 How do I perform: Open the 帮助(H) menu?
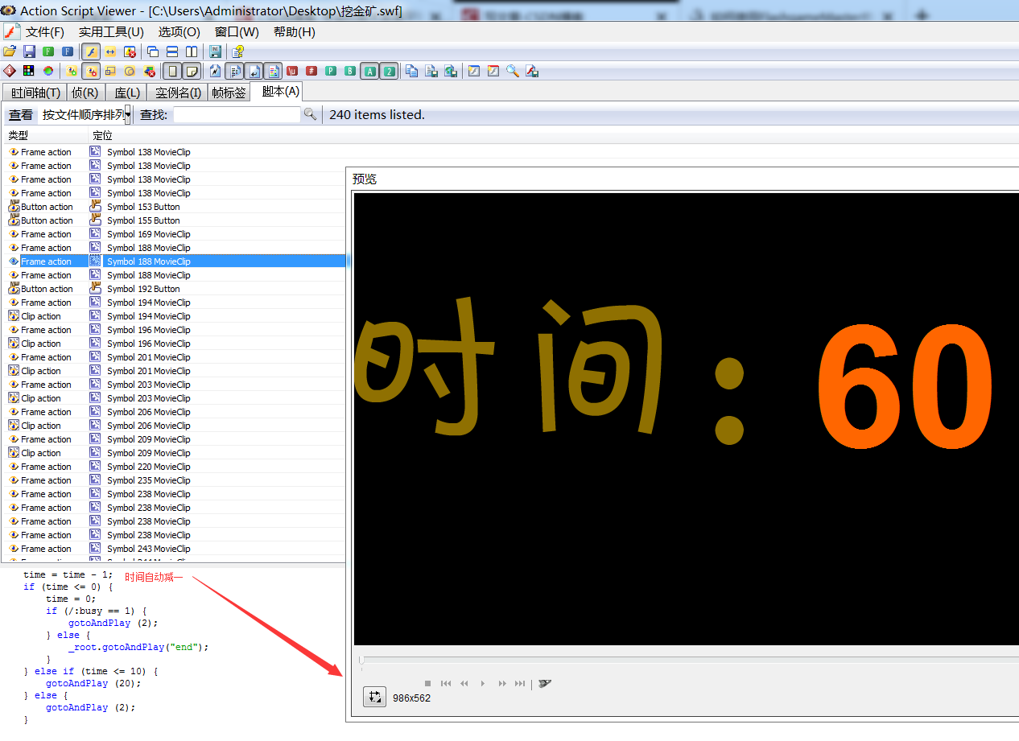[x=295, y=32]
